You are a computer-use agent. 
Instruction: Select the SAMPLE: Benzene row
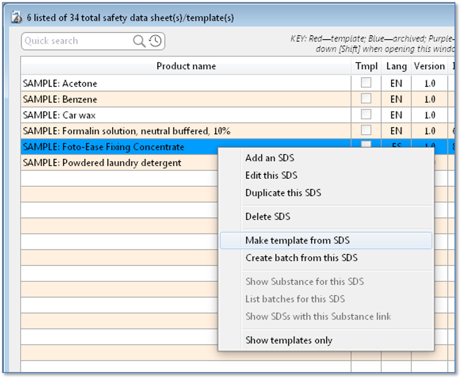click(238, 99)
